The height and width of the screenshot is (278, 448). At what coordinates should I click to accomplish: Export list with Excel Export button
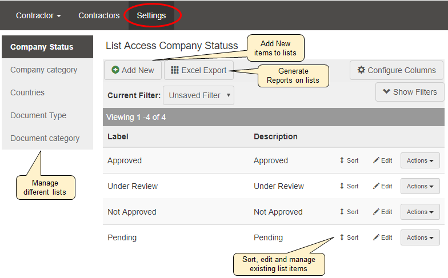[x=199, y=70]
